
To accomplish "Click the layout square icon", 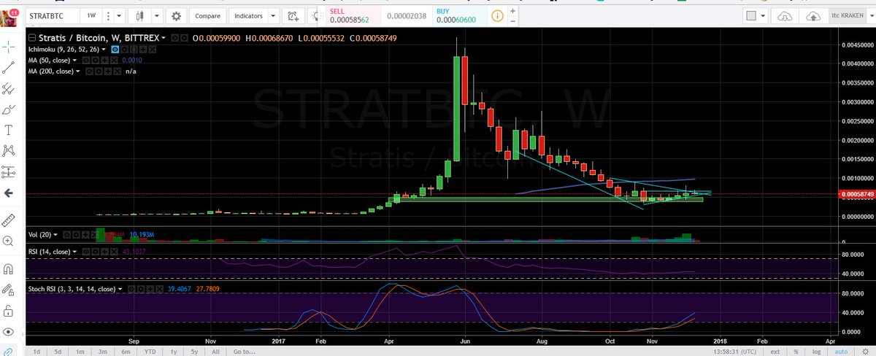I will click(x=751, y=16).
